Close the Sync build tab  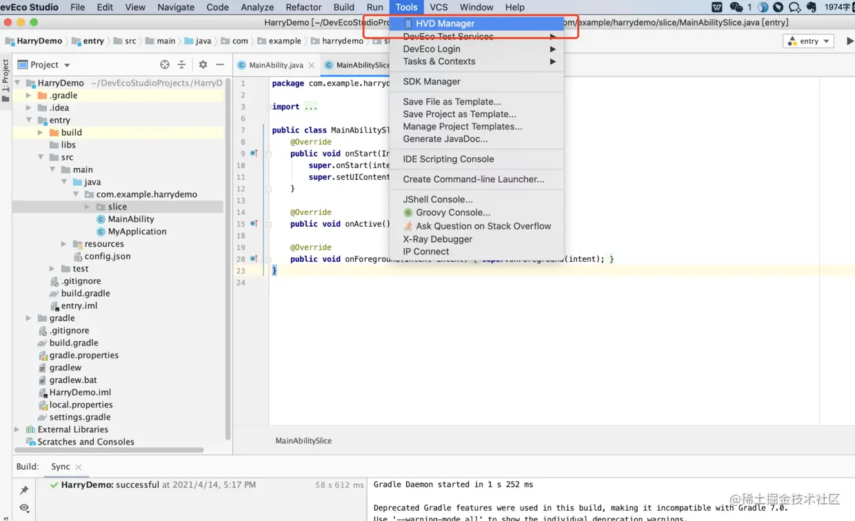tap(79, 467)
